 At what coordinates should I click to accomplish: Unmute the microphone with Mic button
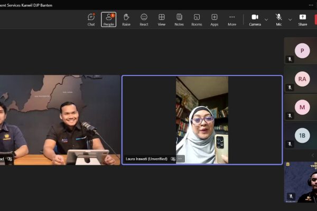[278, 20]
